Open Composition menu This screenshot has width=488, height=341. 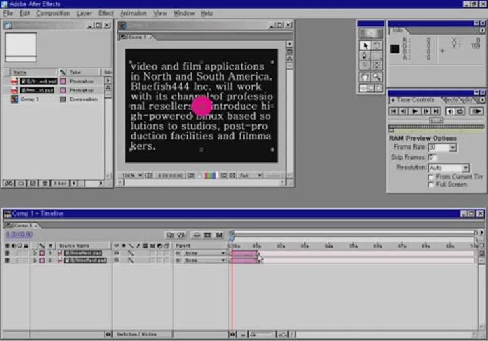(x=53, y=14)
